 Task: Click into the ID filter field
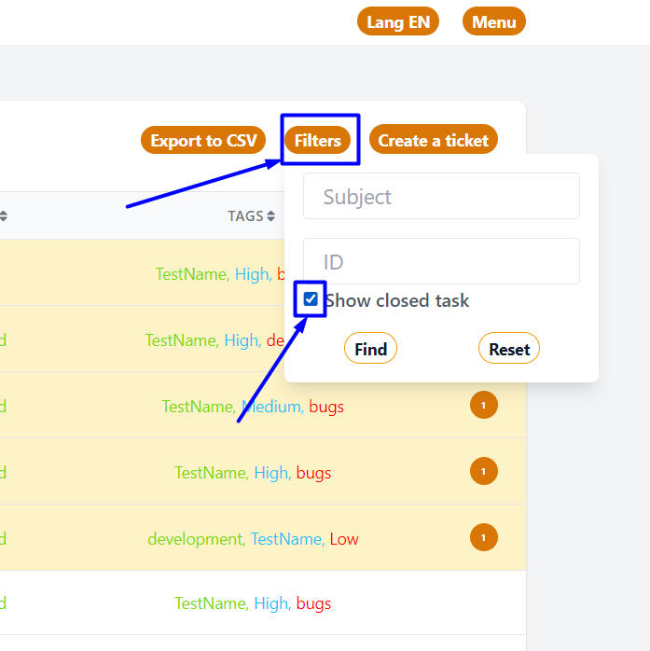tap(441, 262)
